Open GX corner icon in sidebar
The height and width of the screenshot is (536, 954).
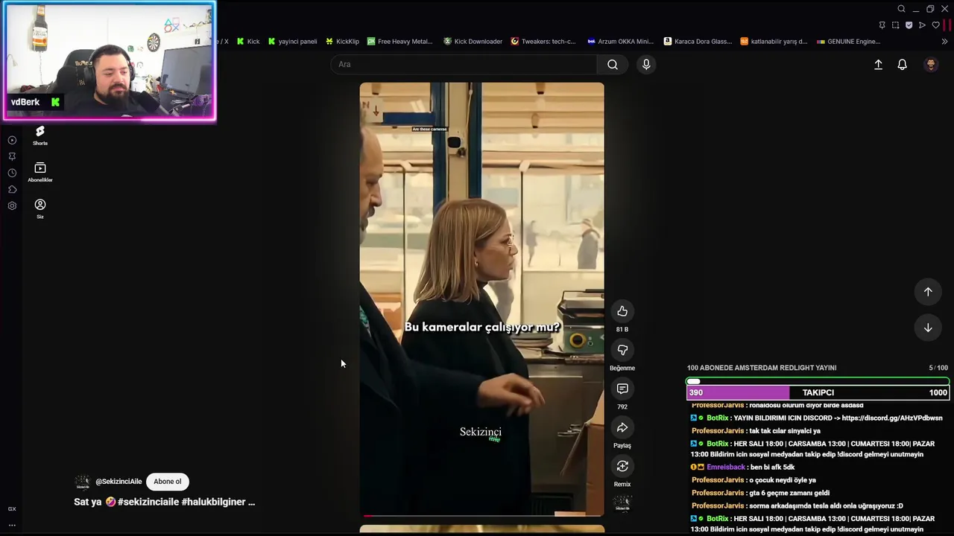[12, 509]
